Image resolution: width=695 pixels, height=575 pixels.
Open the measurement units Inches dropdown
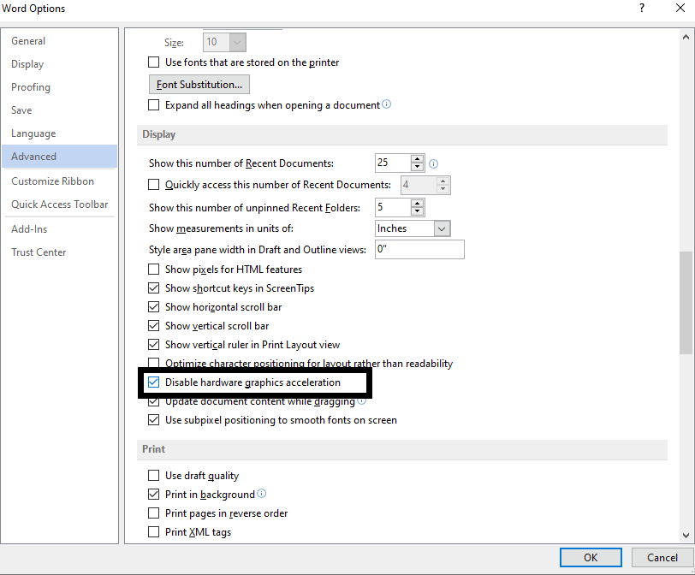click(442, 228)
